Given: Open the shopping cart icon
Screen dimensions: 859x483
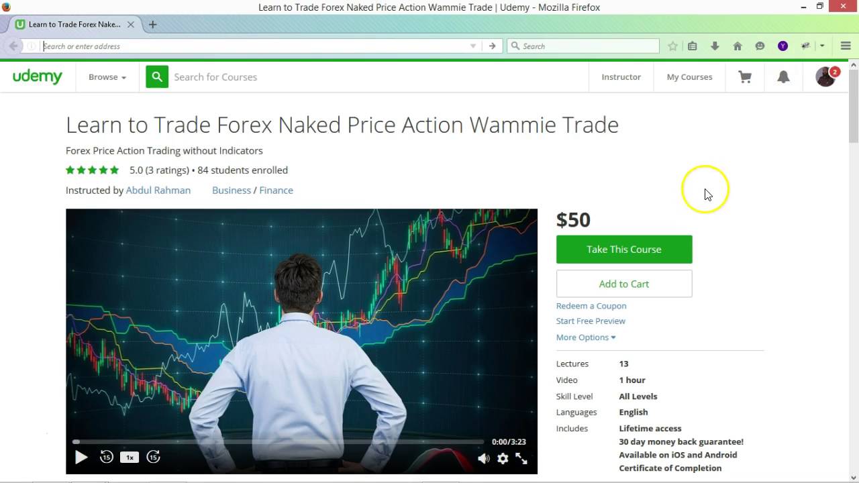Looking at the screenshot, I should 745,77.
